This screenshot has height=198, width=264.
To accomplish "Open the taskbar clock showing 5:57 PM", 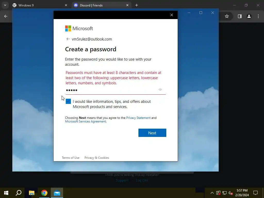I will [x=242, y=193].
